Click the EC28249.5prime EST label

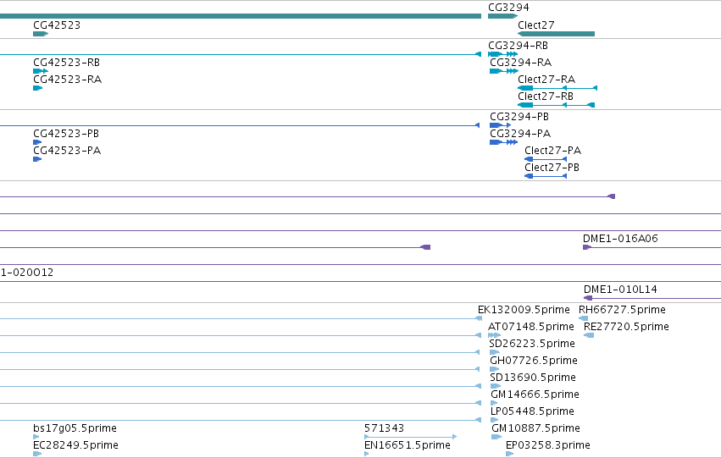pyautogui.click(x=75, y=445)
